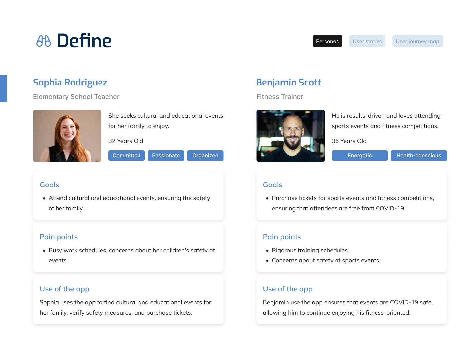476x338 pixels.
Task: Select the Health-conscious trait tag
Action: coord(418,155)
